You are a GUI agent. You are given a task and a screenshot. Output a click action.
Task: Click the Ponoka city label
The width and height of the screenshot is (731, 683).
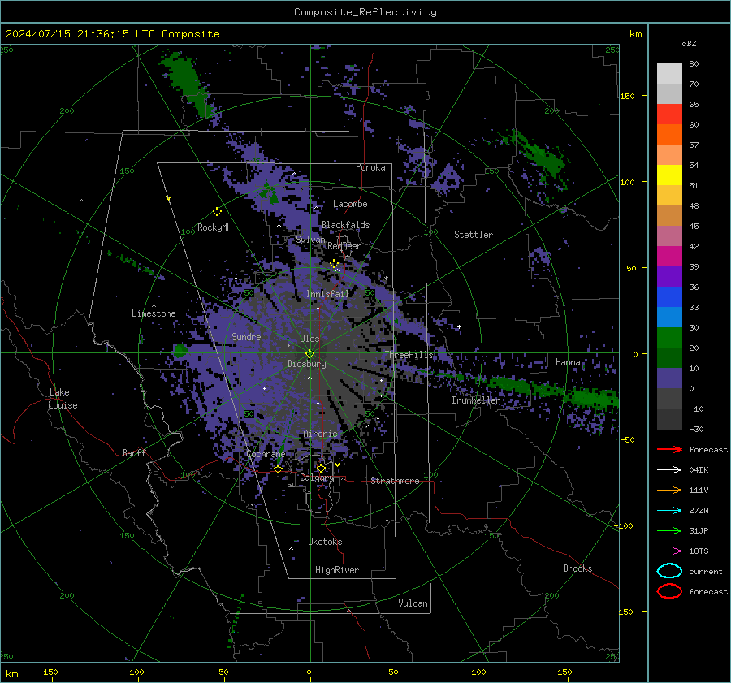coord(370,167)
